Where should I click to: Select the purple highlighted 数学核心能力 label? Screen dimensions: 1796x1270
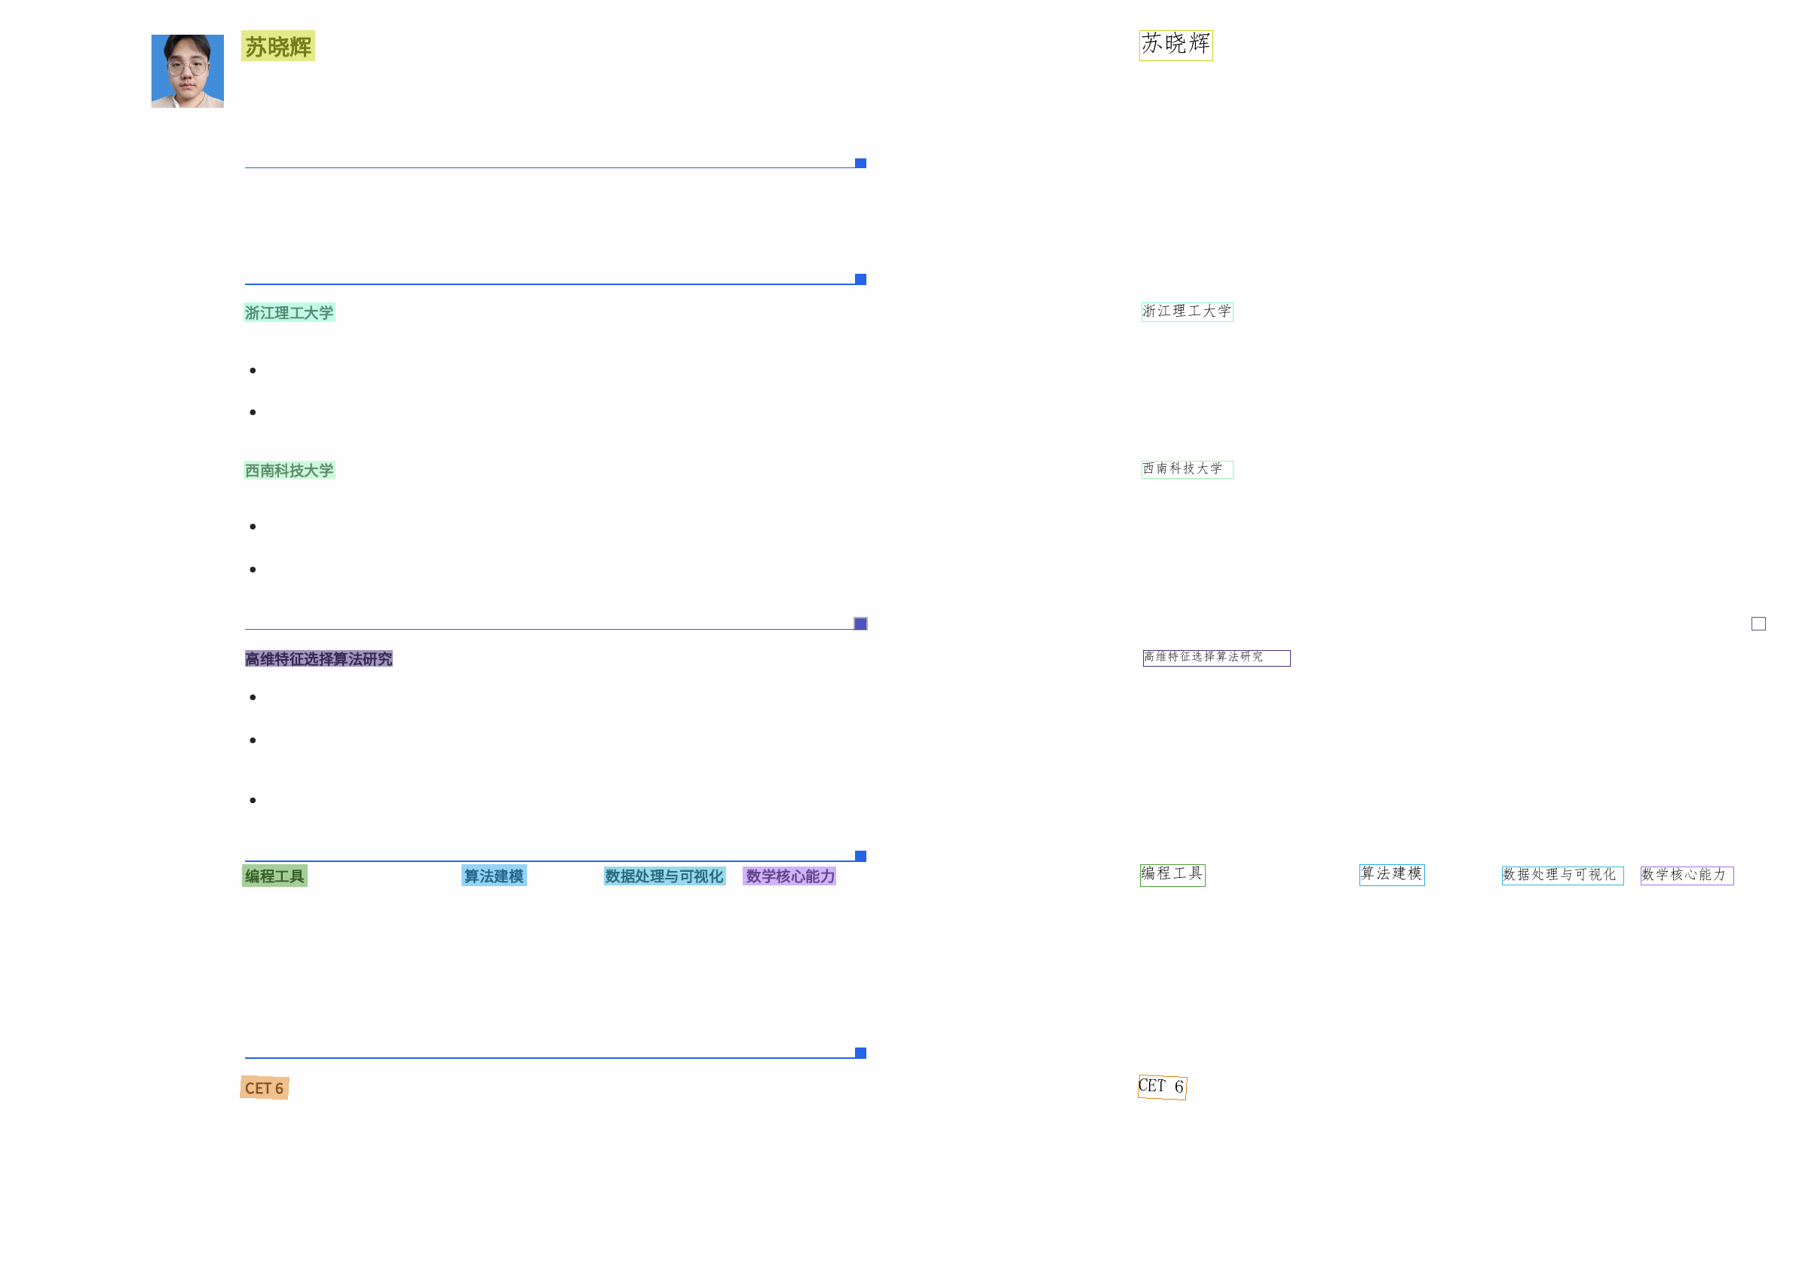pos(789,876)
